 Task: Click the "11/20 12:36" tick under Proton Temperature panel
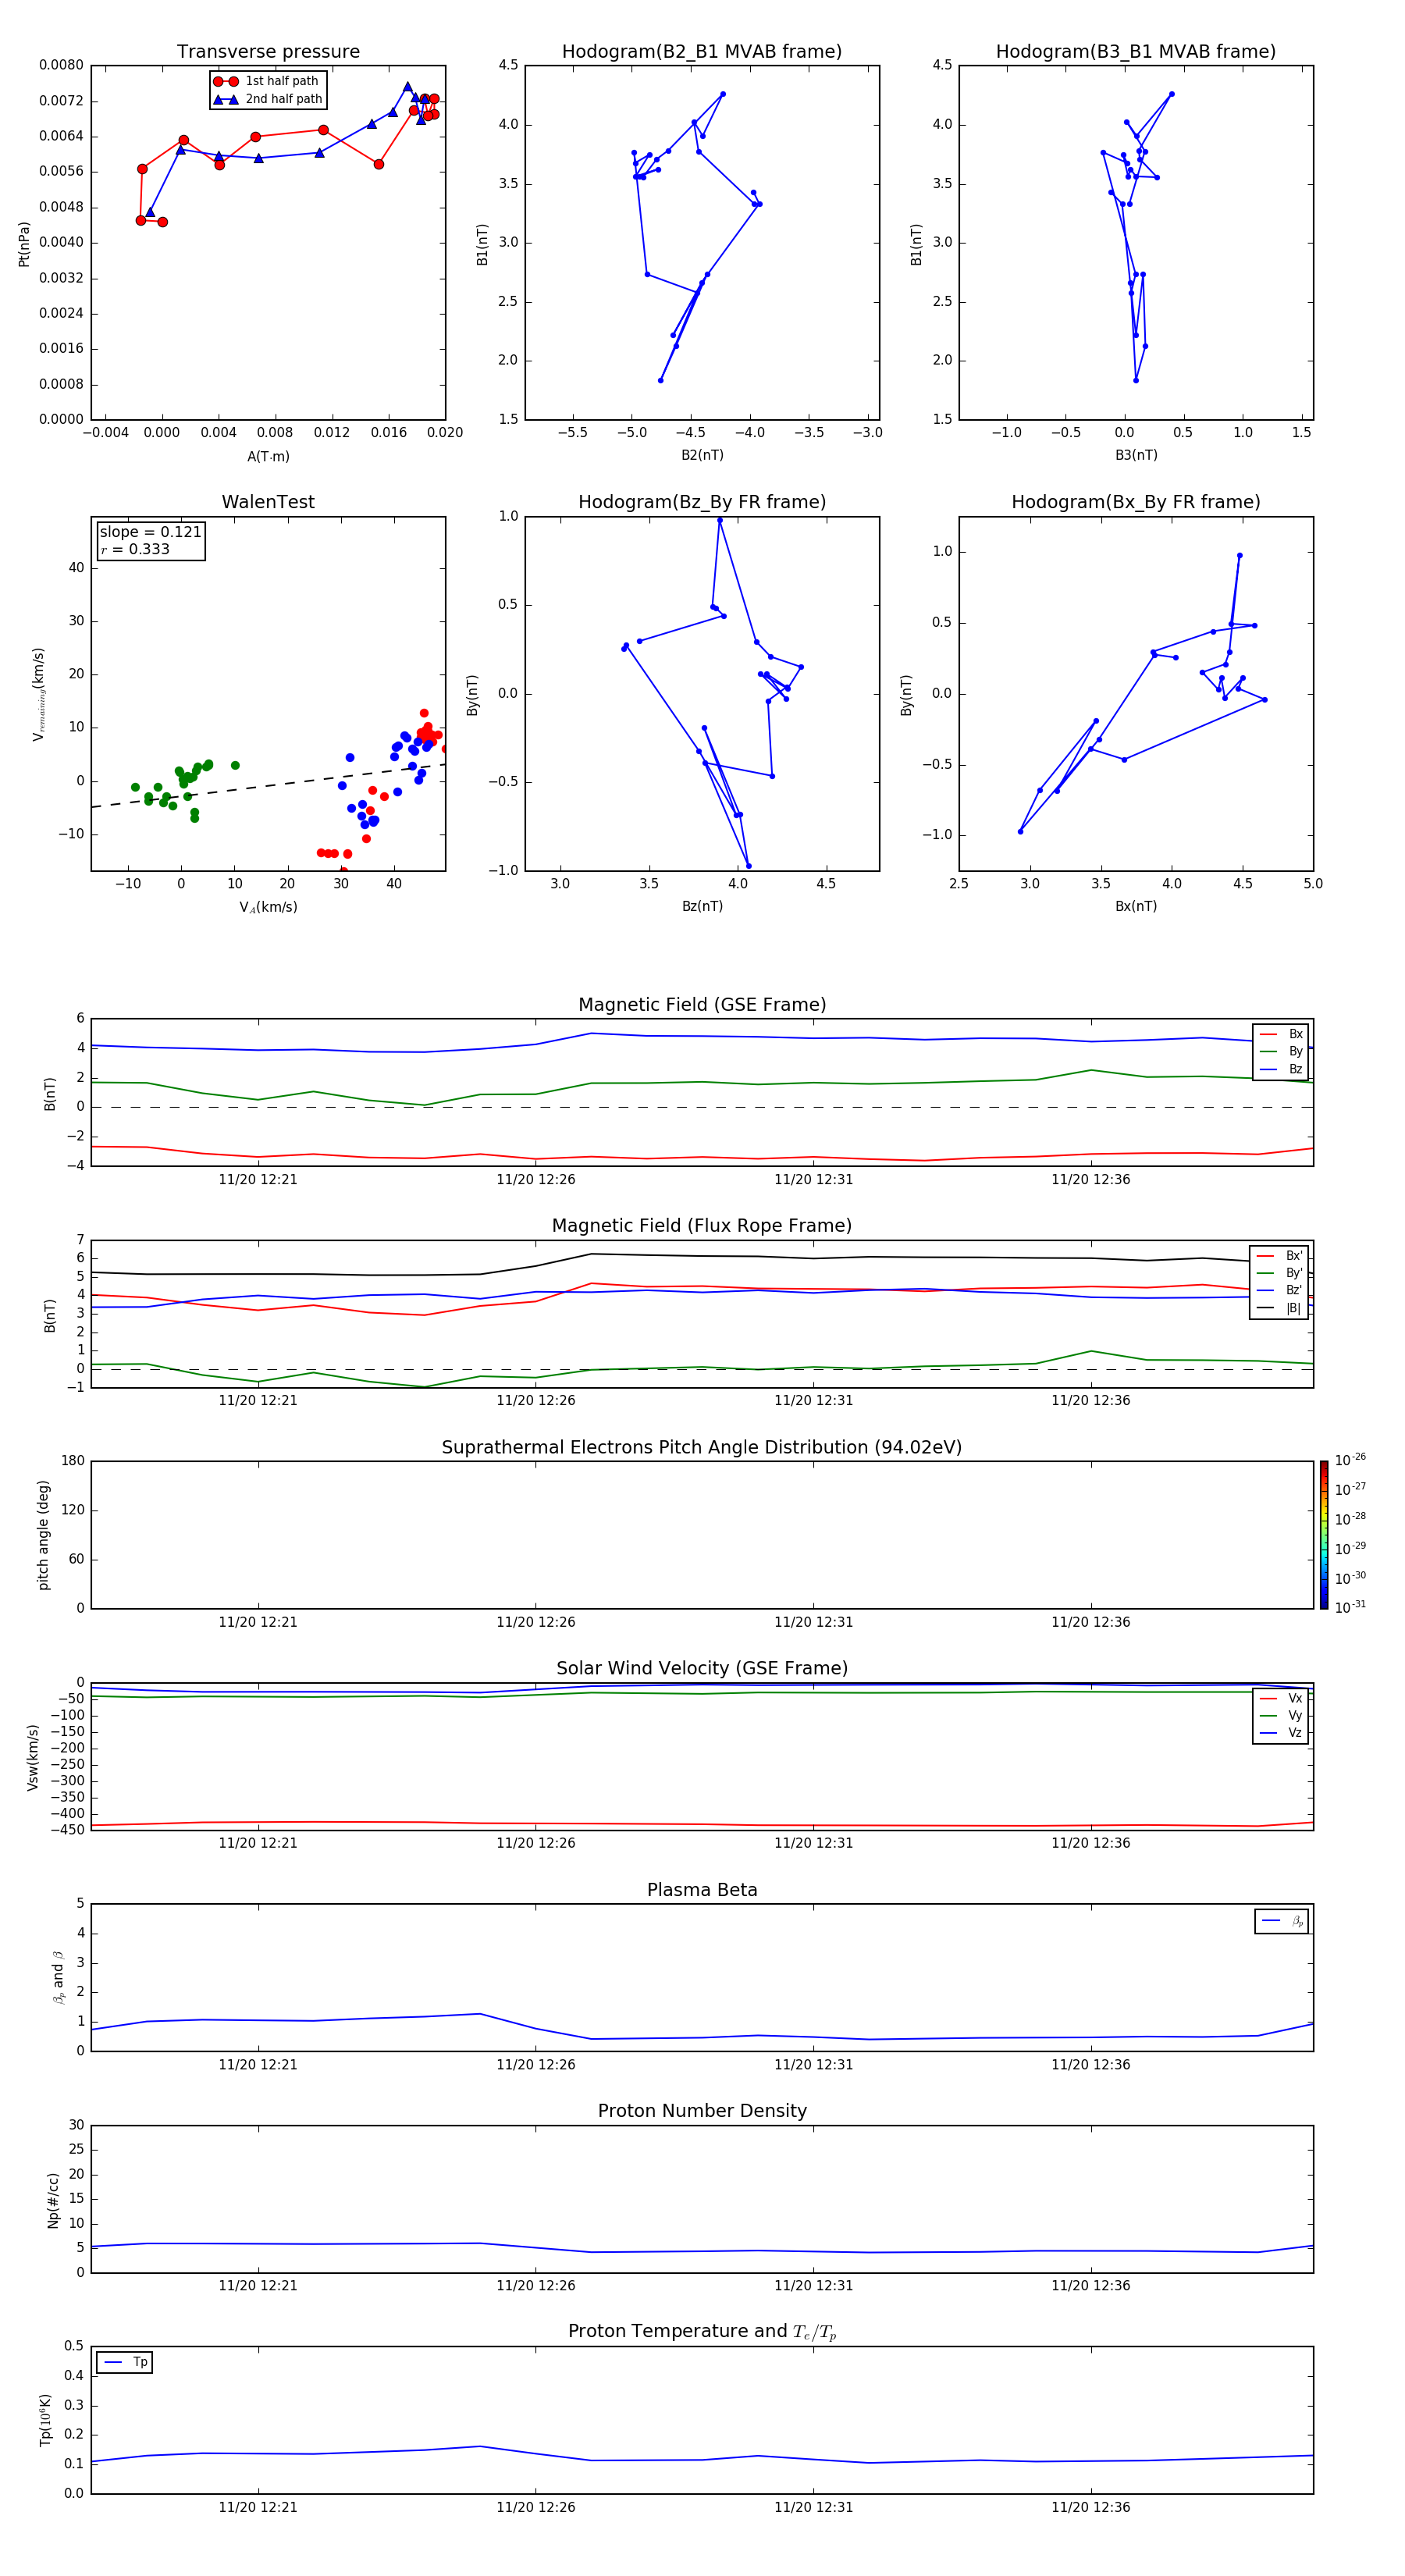tap(1091, 2507)
